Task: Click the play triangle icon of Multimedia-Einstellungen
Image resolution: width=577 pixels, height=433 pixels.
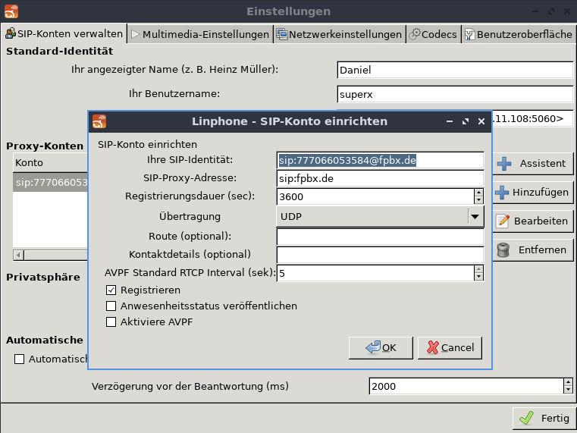Action: click(135, 34)
